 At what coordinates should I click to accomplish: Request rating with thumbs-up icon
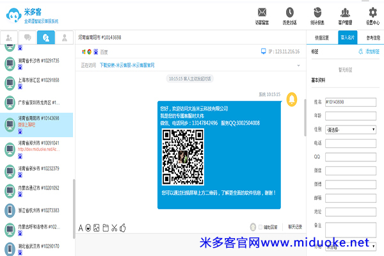(x=123, y=228)
